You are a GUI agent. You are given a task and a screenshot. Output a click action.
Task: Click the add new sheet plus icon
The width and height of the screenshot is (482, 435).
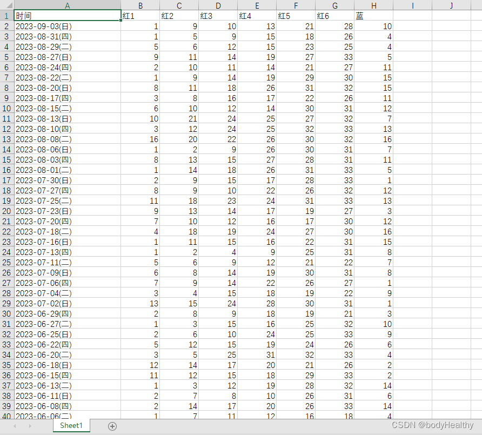(x=112, y=426)
